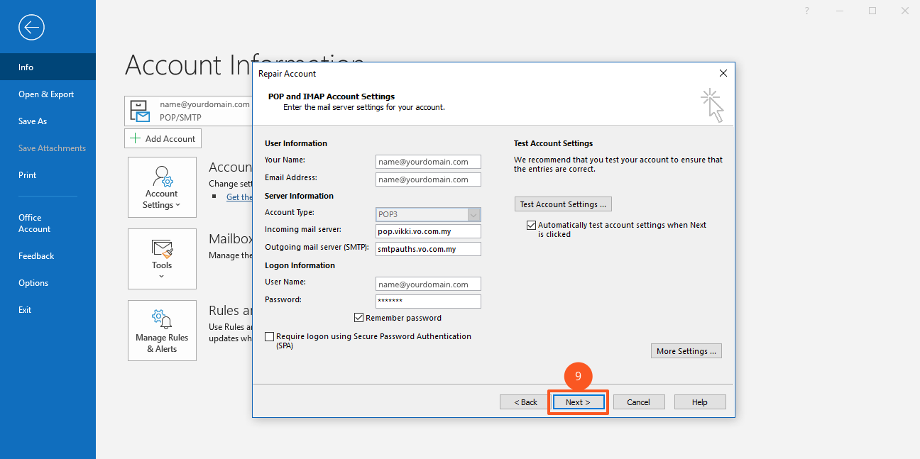Click the help question mark icon

[x=806, y=11]
